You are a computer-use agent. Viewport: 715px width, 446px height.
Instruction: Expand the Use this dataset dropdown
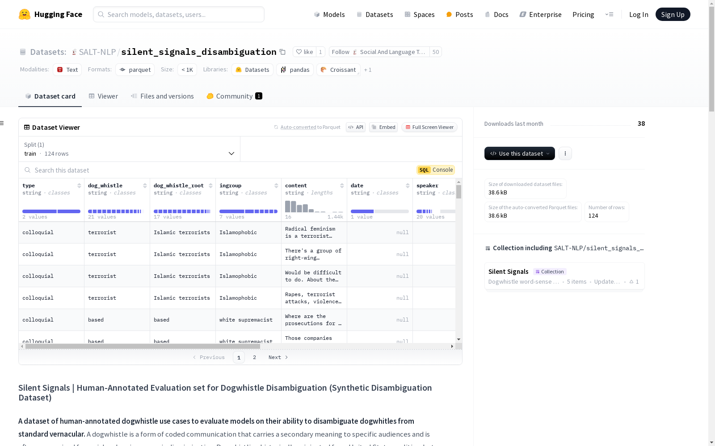pyautogui.click(x=520, y=153)
